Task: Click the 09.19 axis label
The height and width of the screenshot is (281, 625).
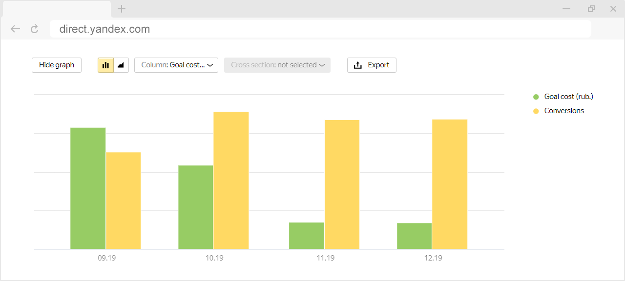Action: (106, 258)
